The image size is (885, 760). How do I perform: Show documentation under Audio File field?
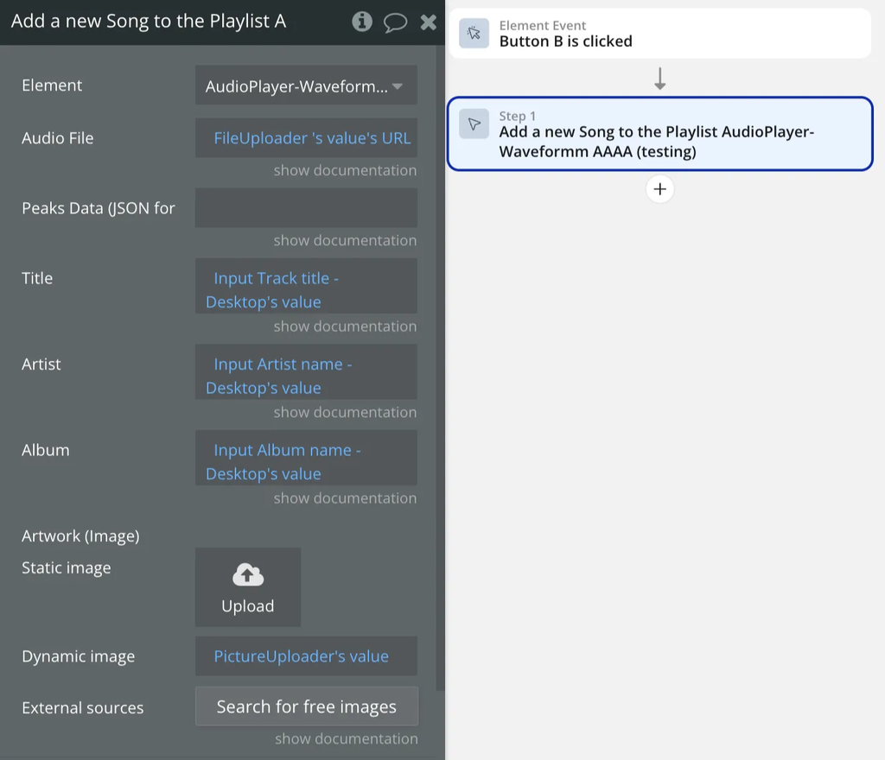(345, 170)
